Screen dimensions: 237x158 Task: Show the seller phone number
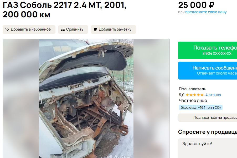(208, 50)
